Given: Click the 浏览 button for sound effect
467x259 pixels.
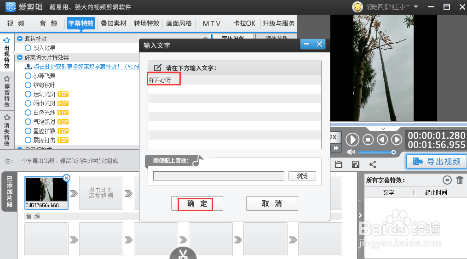Looking at the screenshot, I should click(302, 176).
